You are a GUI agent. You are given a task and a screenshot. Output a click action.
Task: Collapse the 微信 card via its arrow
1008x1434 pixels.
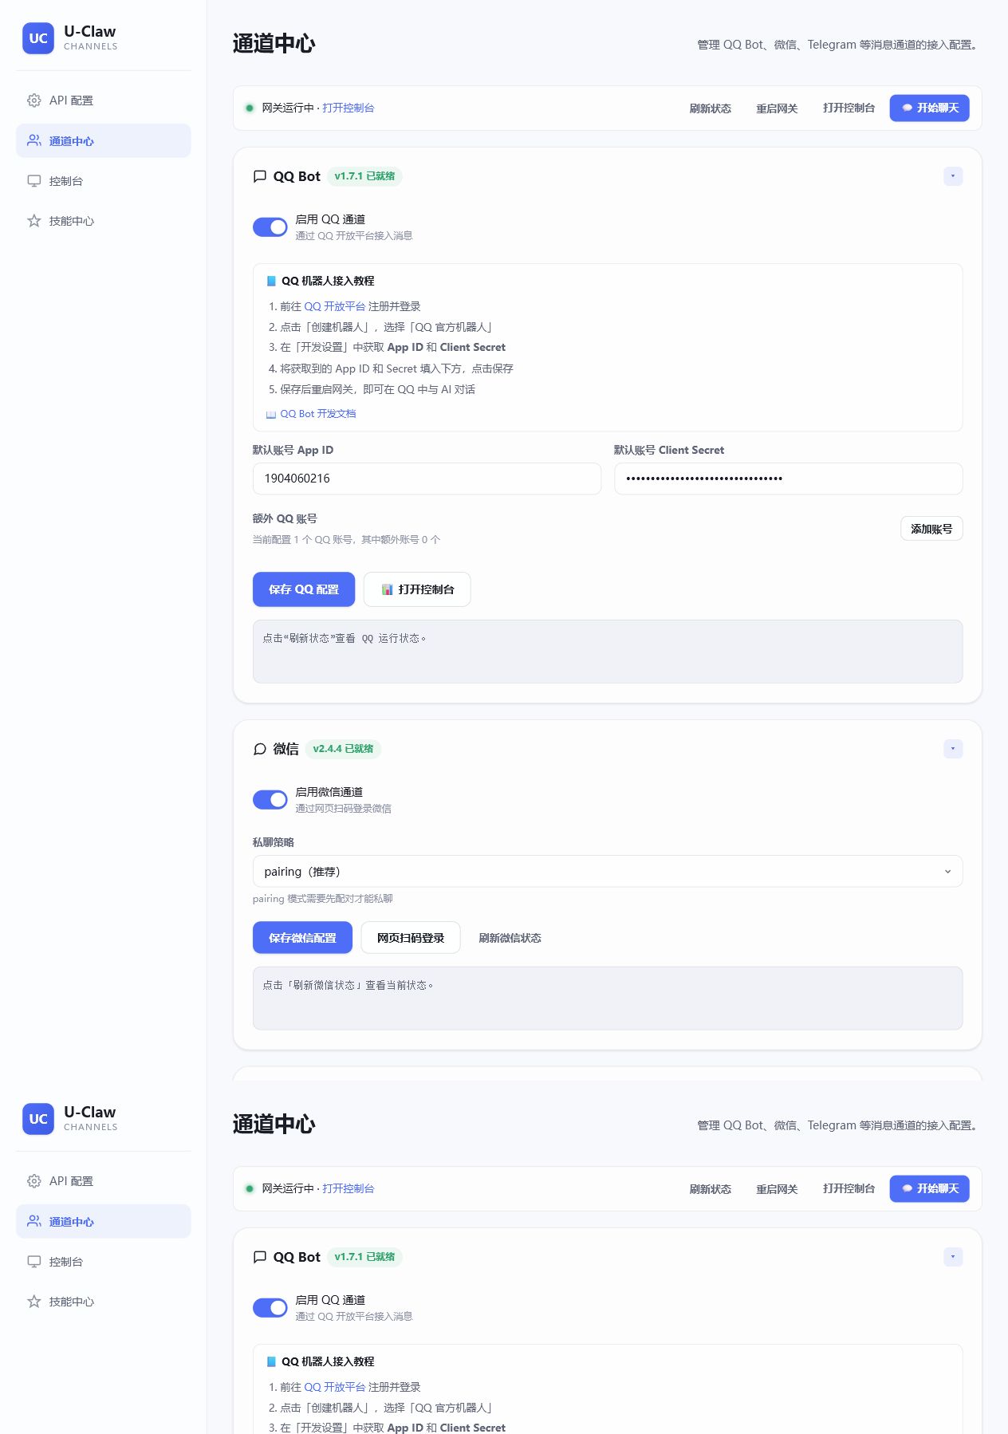click(x=953, y=749)
